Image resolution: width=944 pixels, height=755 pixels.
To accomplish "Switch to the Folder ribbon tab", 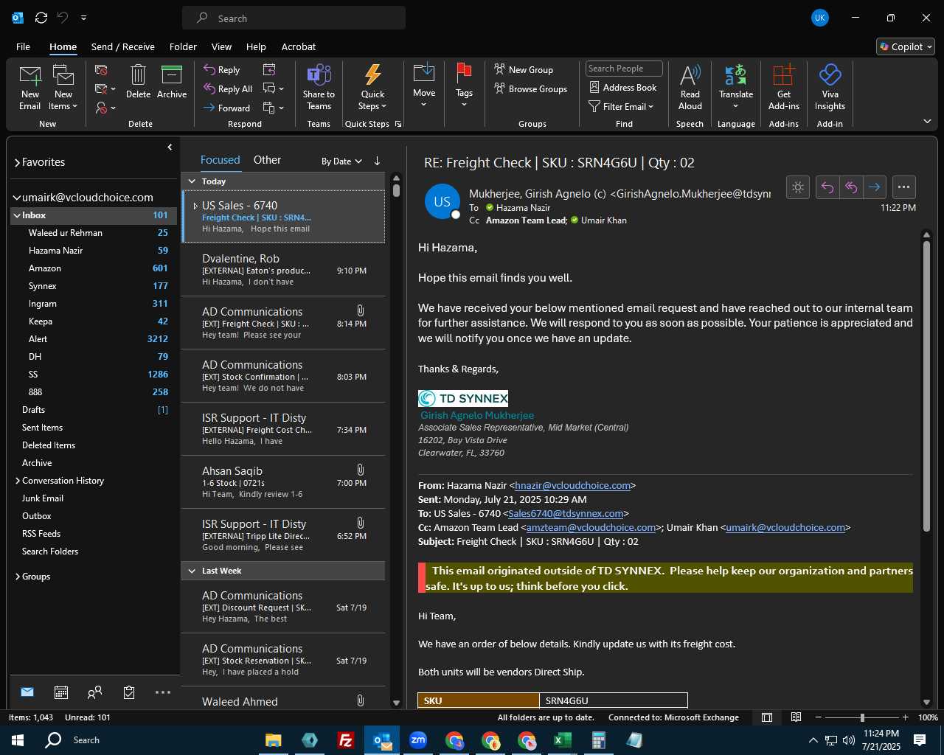I will [183, 46].
